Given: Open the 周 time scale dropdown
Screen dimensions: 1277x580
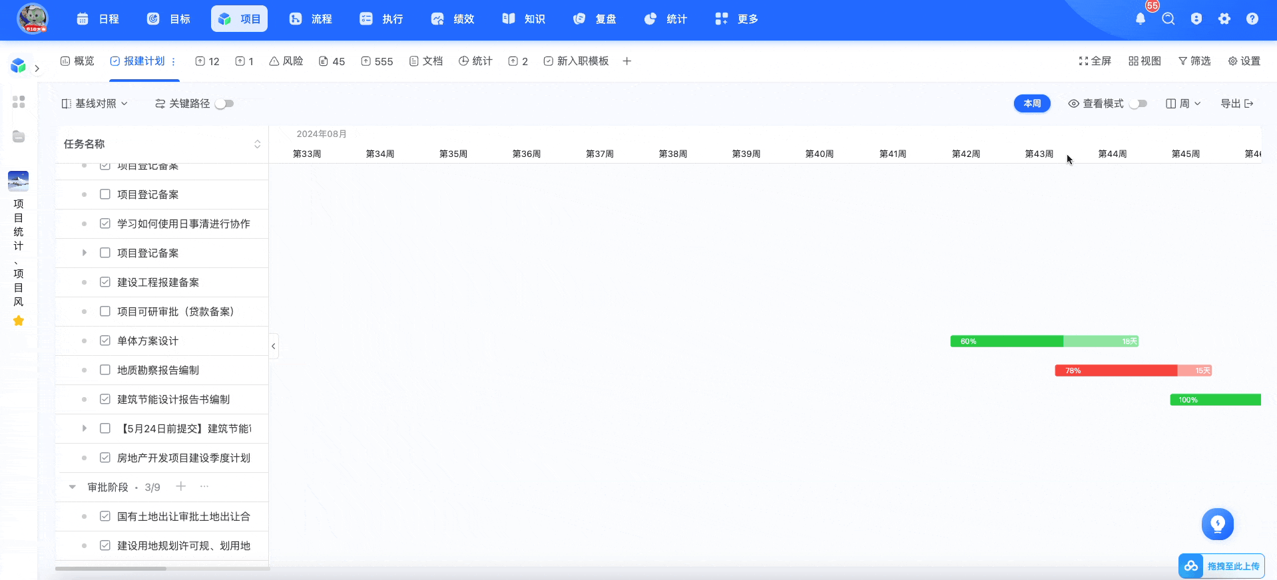Looking at the screenshot, I should coord(1184,104).
